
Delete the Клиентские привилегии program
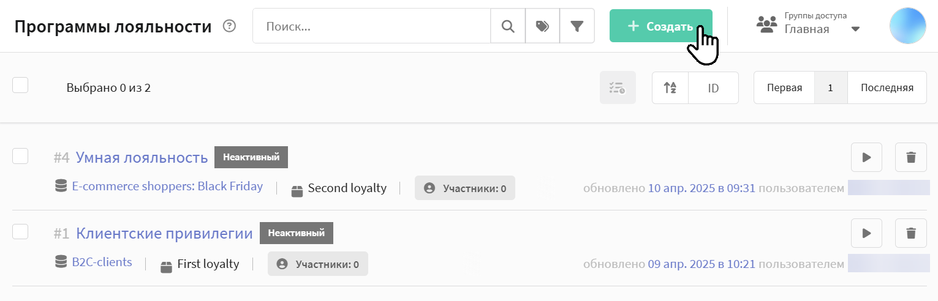point(911,233)
